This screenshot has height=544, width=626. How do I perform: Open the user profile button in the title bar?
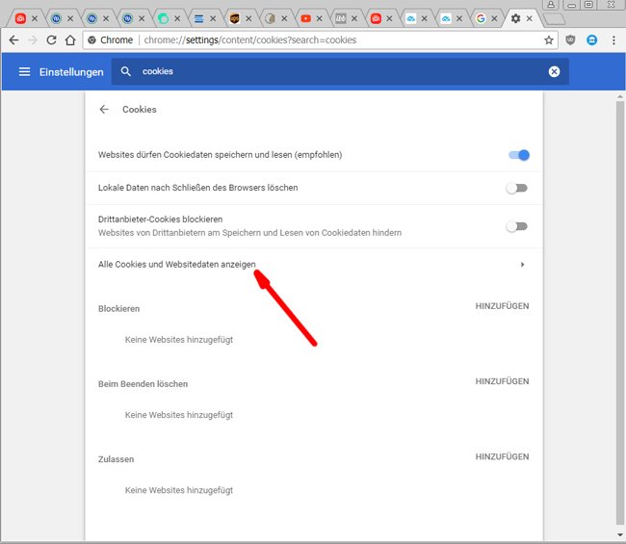551,5
